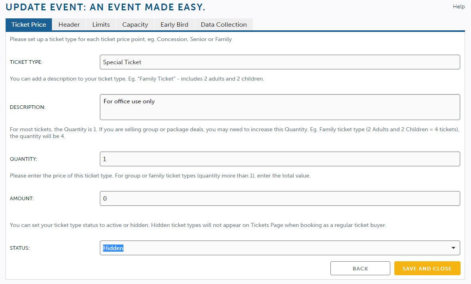The image size is (471, 284).
Task: Go to the Capacity tab
Action: tap(135, 25)
